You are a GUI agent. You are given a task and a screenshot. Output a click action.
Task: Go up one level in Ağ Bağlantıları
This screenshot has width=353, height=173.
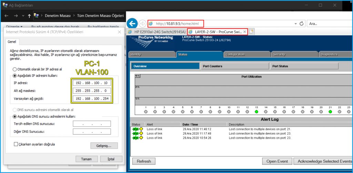tap(29, 16)
